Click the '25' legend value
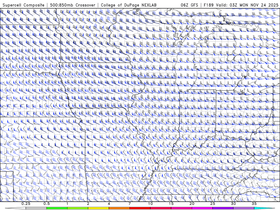 tap(212, 204)
